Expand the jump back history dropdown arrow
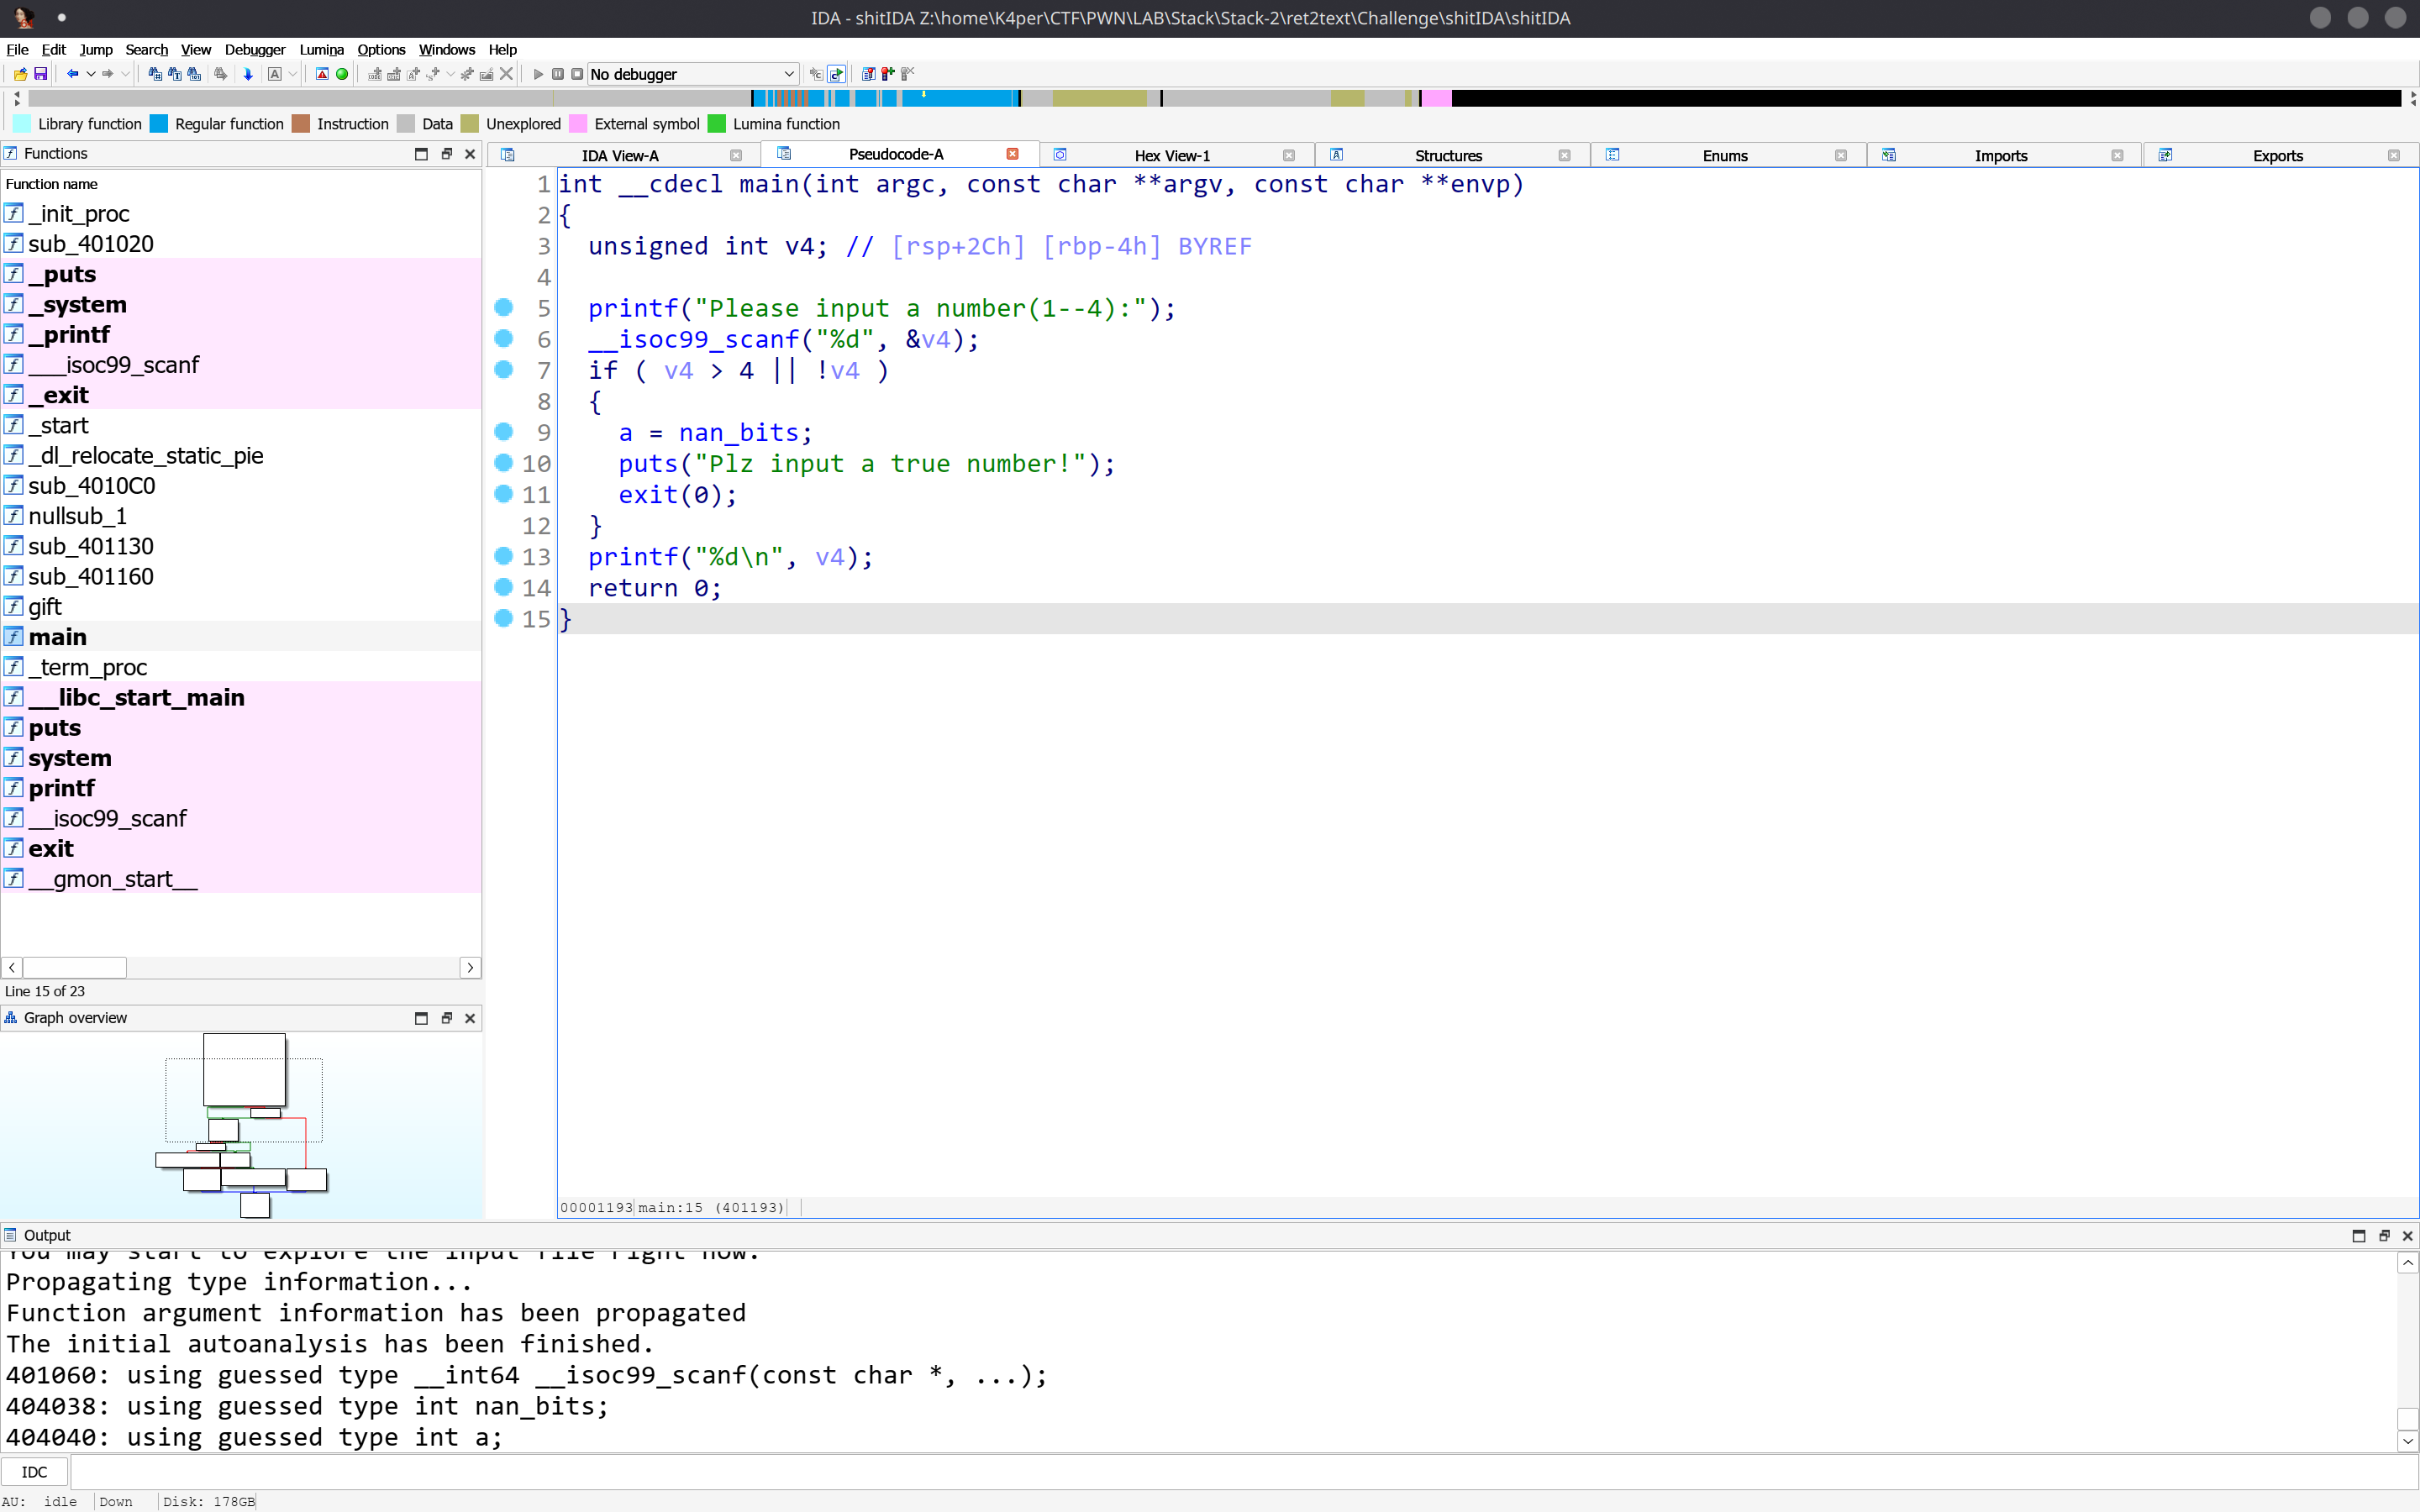Viewport: 2420px width, 1512px height. pos(91,74)
